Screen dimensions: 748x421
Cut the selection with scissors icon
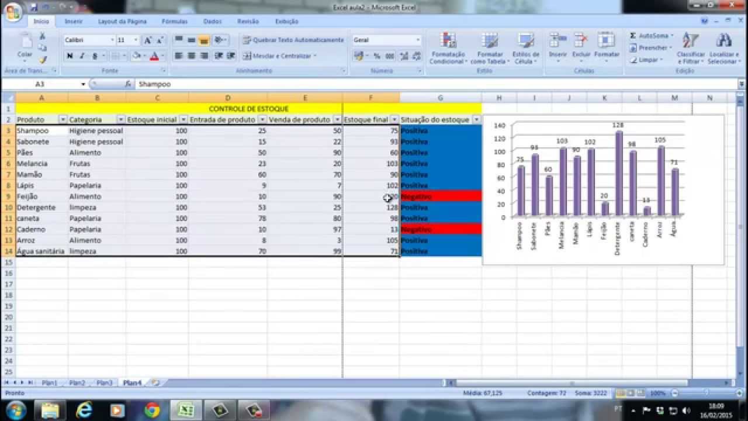(42, 36)
